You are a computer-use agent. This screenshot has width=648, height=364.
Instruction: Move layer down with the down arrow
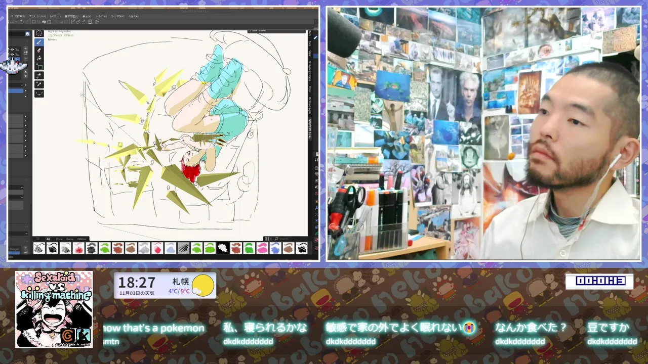click(x=25, y=76)
